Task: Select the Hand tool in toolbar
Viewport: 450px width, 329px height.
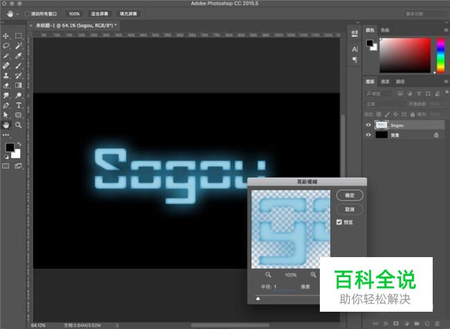Action: click(6, 125)
